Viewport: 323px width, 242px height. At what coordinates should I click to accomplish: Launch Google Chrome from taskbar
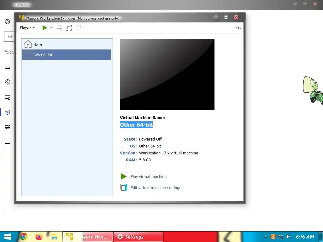point(23,237)
